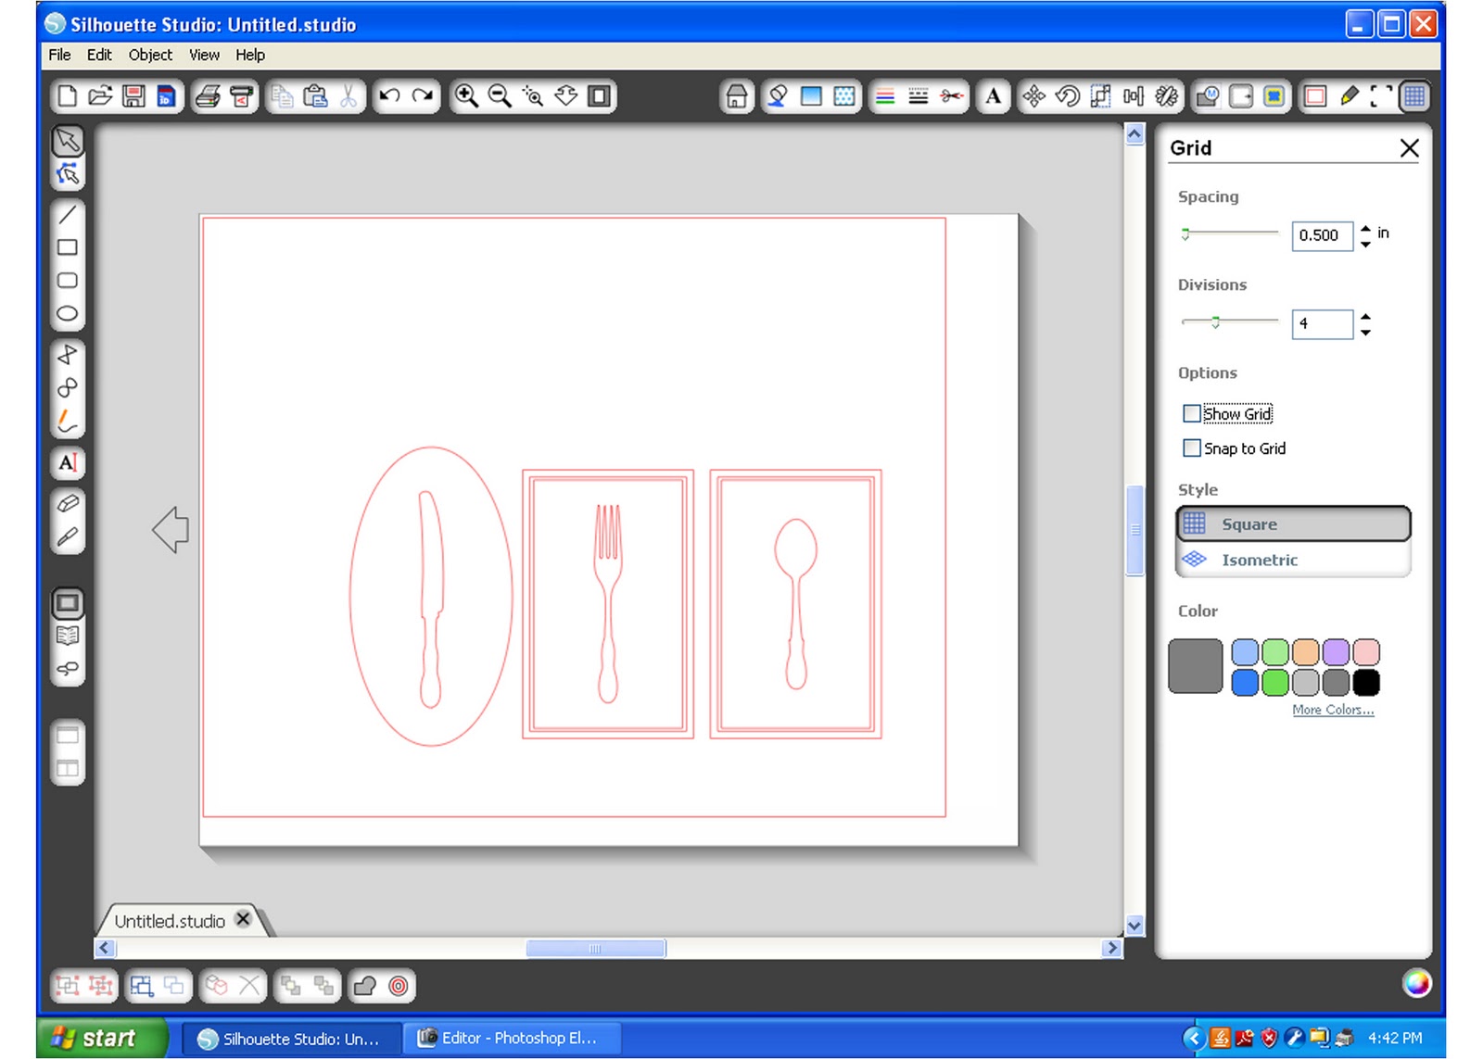Click the Zoom In magnifier icon
The image size is (1483, 1059).
(466, 96)
